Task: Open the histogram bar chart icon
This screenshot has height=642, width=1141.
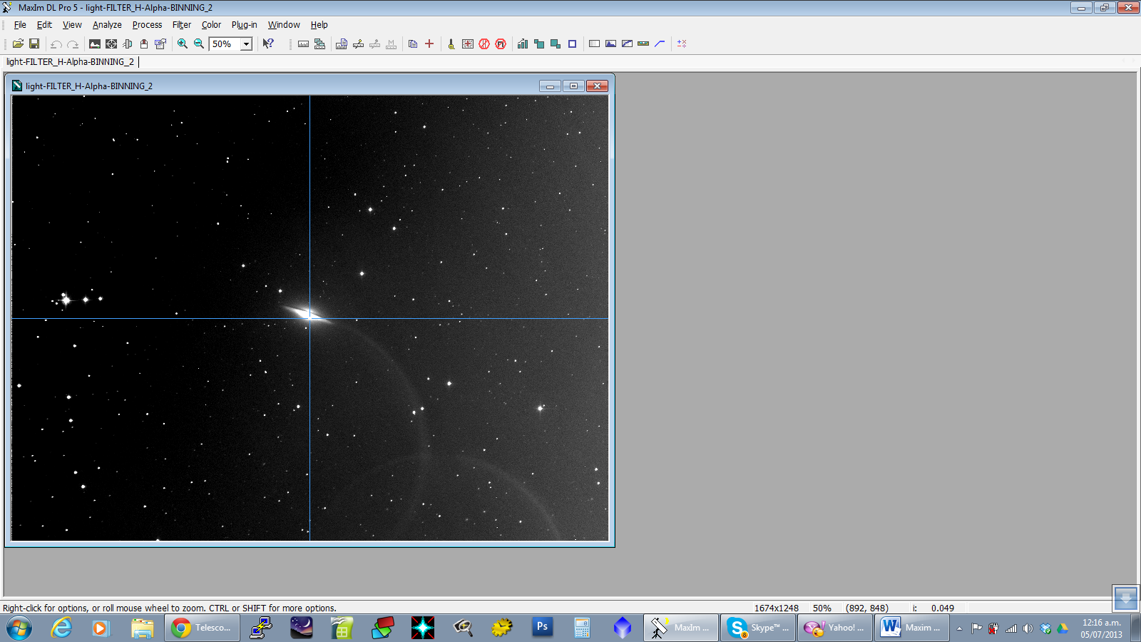Action: click(x=523, y=44)
